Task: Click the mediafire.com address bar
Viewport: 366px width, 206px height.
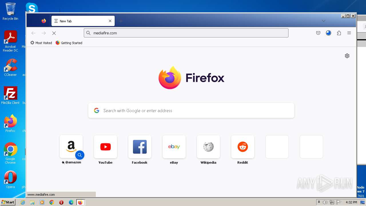Action: point(186,33)
